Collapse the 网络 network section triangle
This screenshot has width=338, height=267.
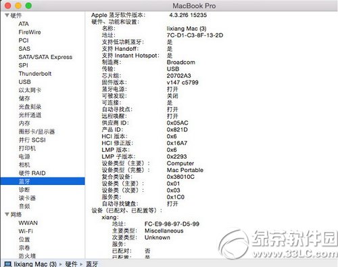pyautogui.click(x=7, y=214)
